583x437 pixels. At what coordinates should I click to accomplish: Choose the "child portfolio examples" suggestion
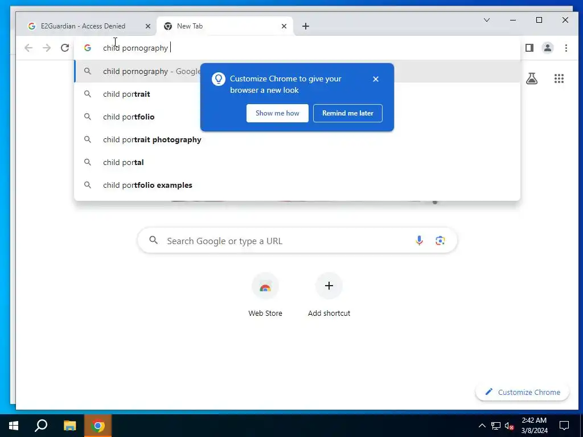pos(297,185)
